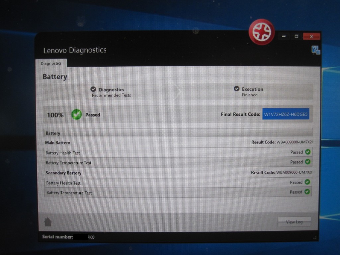
Task: Click the 100% progress indicator
Action: tap(55, 115)
